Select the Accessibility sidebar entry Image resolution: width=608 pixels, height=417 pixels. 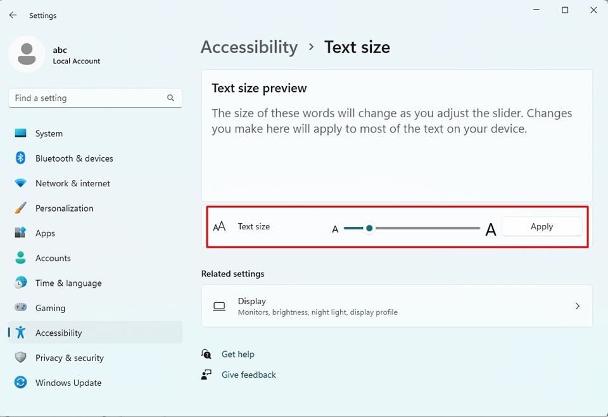59,333
